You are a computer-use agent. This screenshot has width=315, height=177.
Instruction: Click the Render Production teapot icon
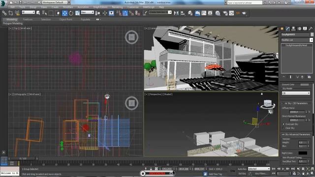(244, 13)
